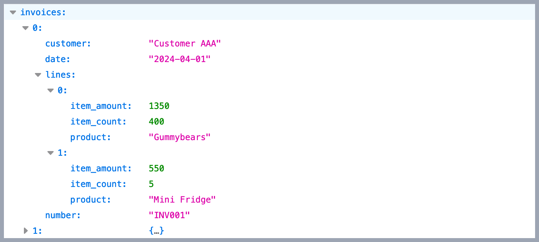Click the customer key label

68,44
